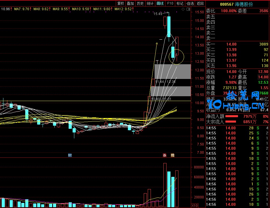
Task: Select the 14:56 tick with volume 26
Action: pos(237,194)
